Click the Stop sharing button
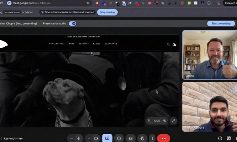Screen dimensions: 237x142 coord(107,12)
